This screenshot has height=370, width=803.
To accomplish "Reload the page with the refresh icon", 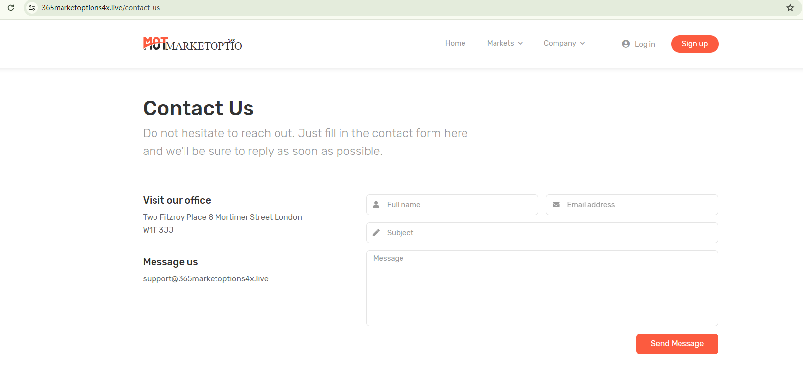I will click(x=11, y=8).
